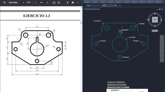165x92 pixels.
Task: Click N on the ViewCube compass
Action: [155, 13]
